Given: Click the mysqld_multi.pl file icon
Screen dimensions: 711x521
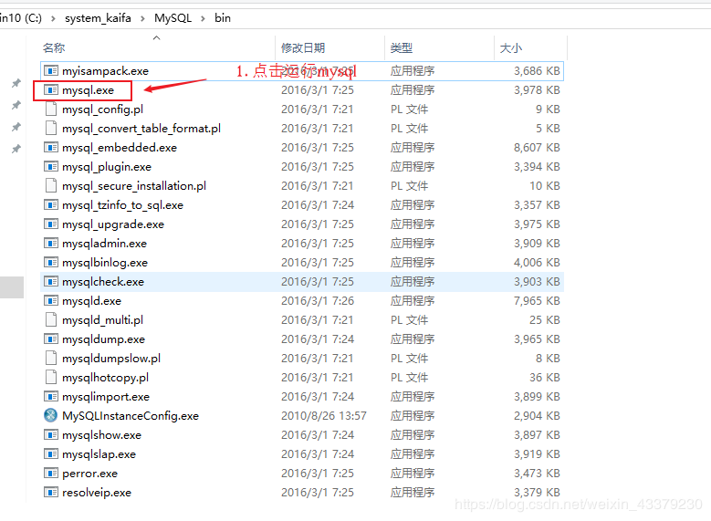Looking at the screenshot, I should 51,320.
